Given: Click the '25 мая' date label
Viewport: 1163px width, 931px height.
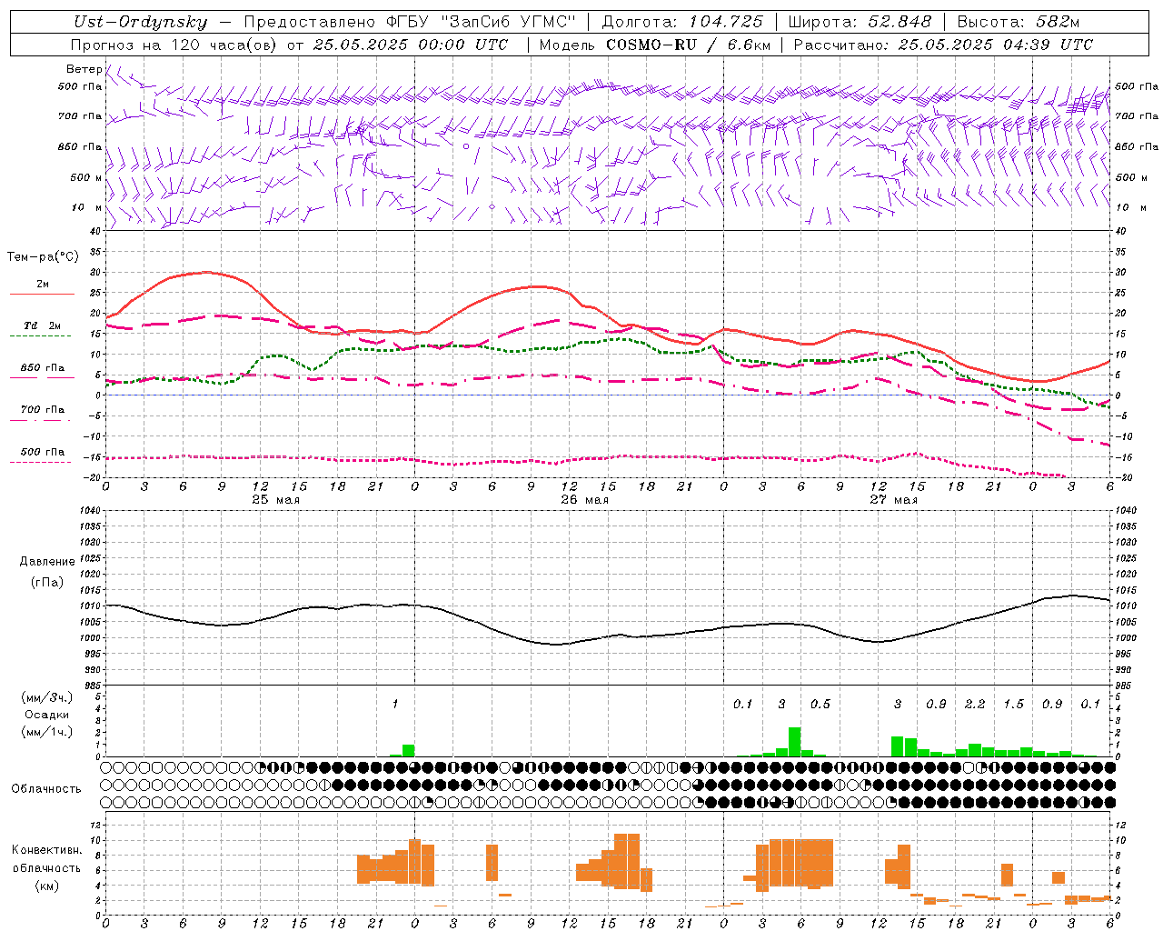Looking at the screenshot, I should tap(275, 500).
